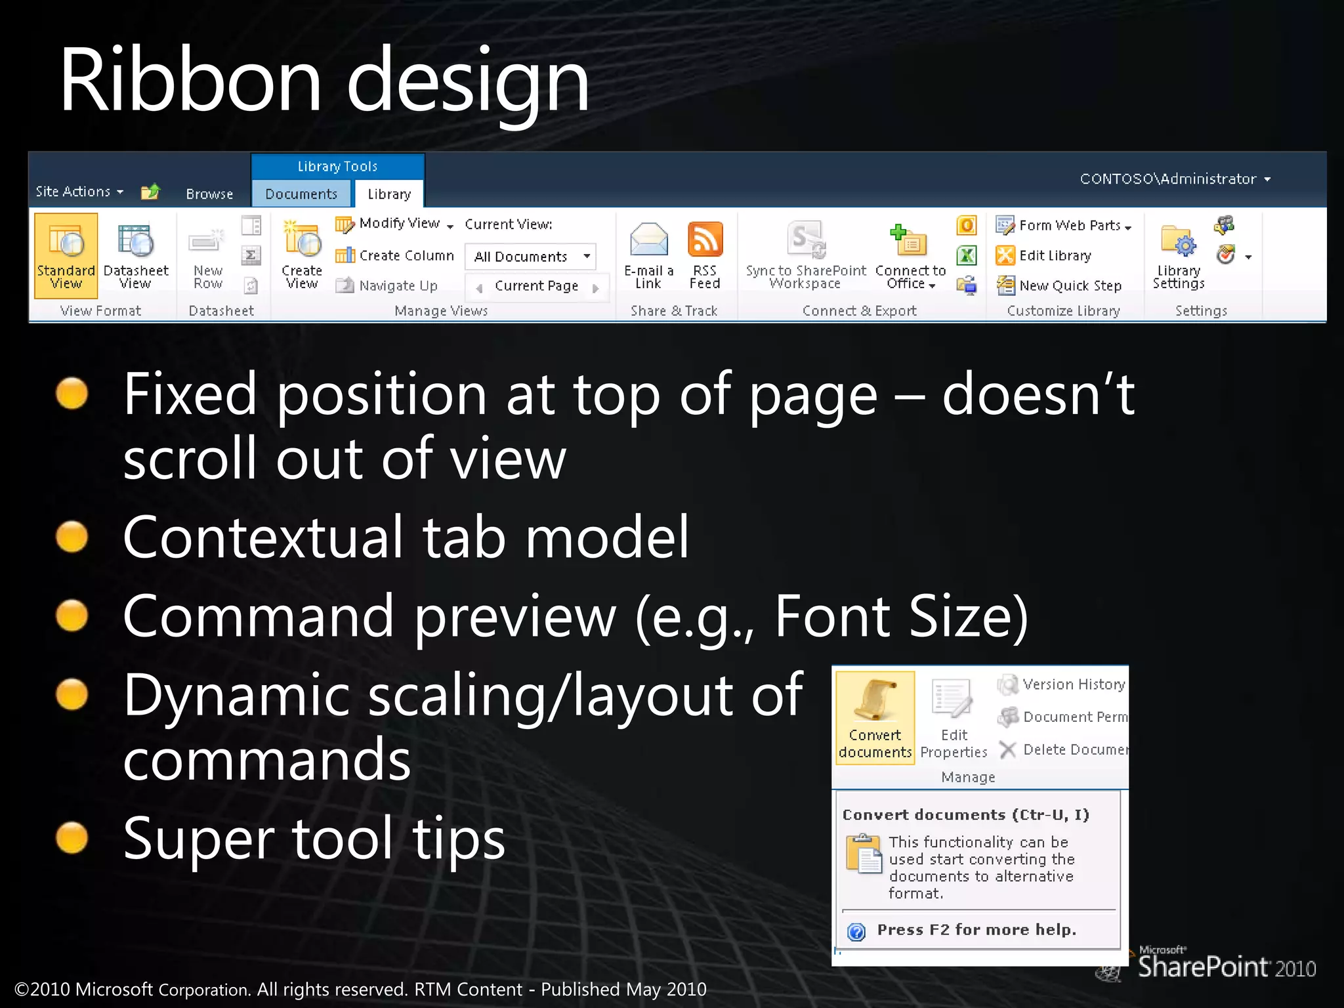This screenshot has height=1008, width=1344.
Task: Click Convert documents in Manage group
Action: click(875, 718)
